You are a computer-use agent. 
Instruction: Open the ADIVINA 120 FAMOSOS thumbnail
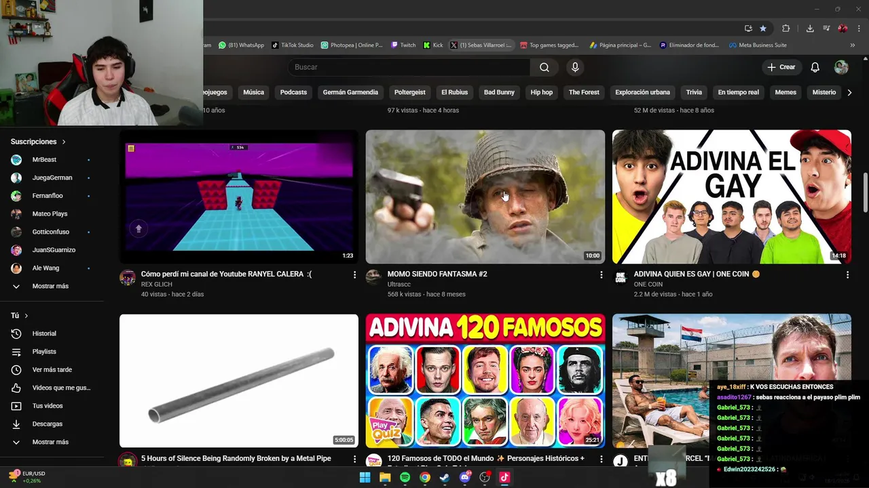tap(485, 380)
